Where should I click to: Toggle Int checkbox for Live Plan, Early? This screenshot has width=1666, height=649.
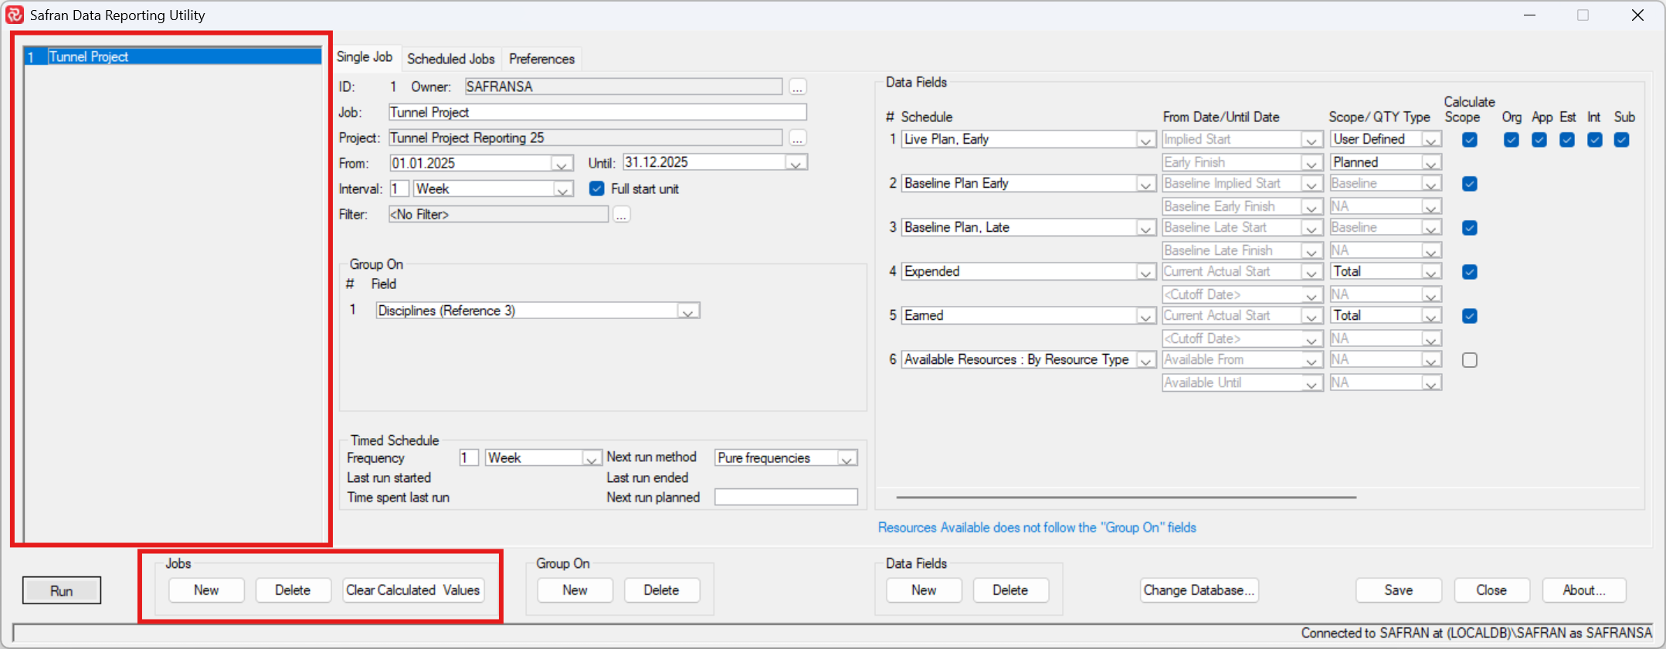coord(1595,140)
